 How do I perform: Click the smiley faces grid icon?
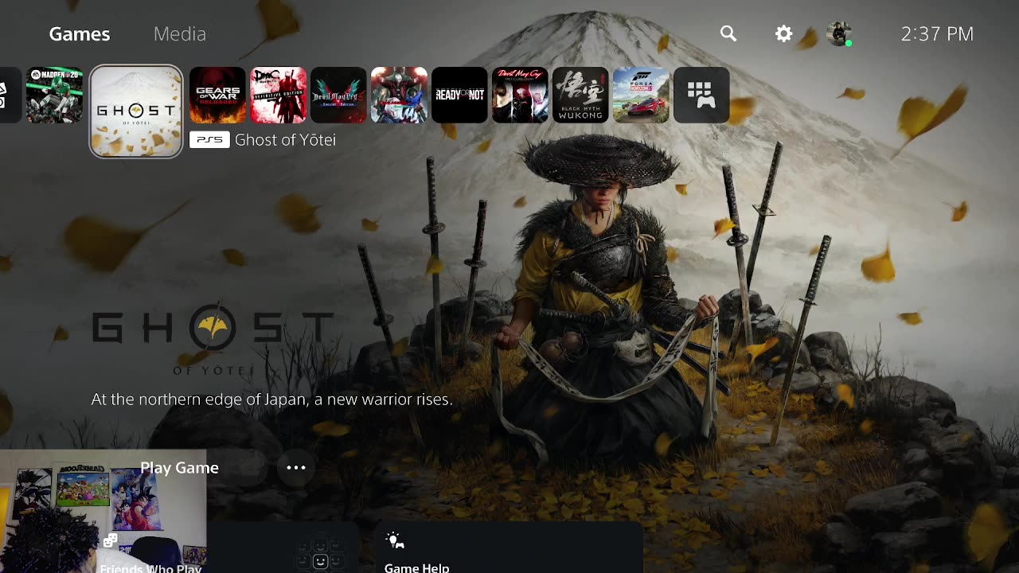[320, 555]
